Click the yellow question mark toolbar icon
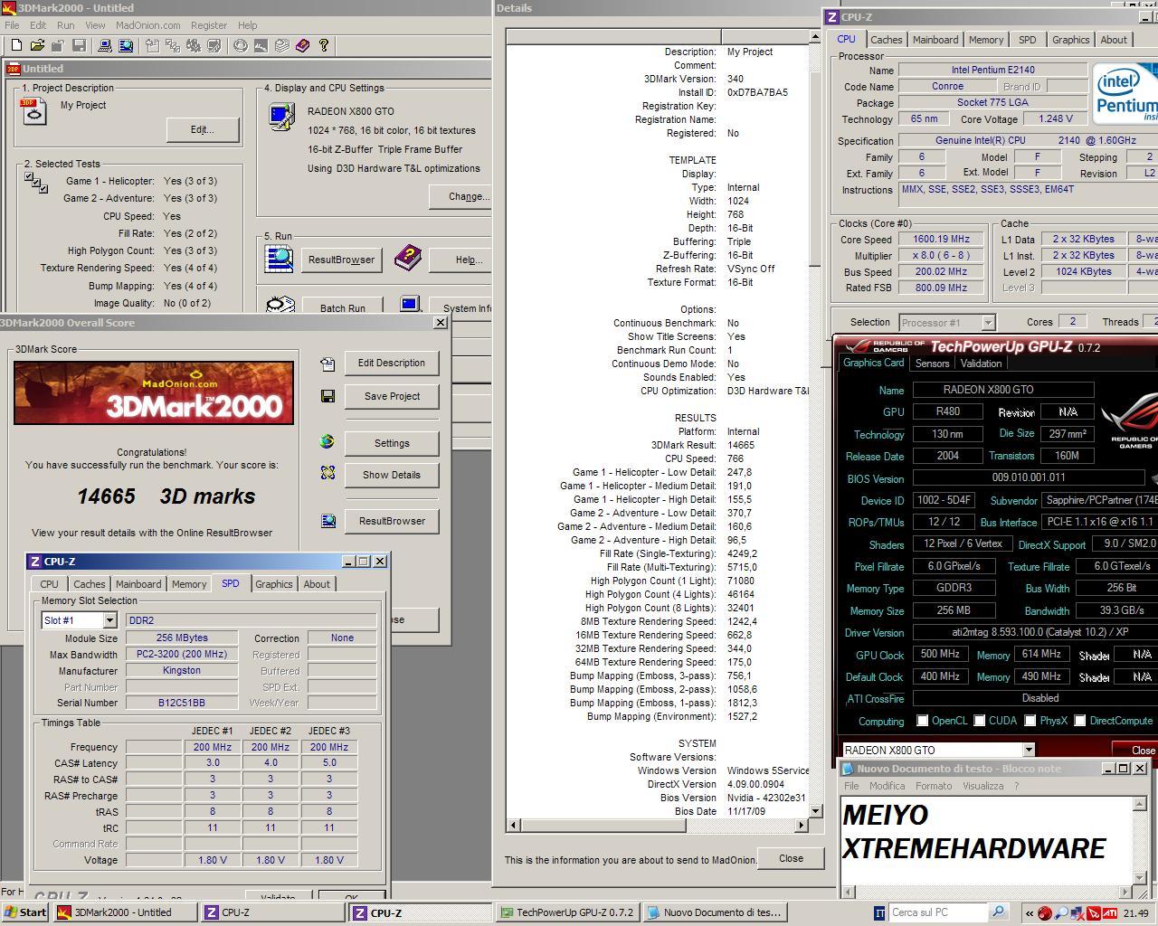 click(324, 45)
